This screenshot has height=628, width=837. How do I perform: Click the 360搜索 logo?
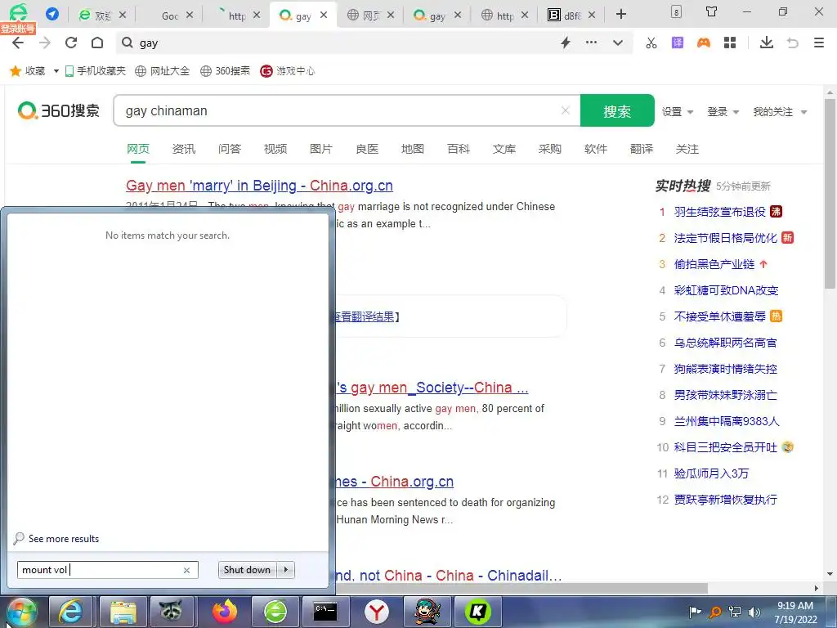tap(59, 110)
